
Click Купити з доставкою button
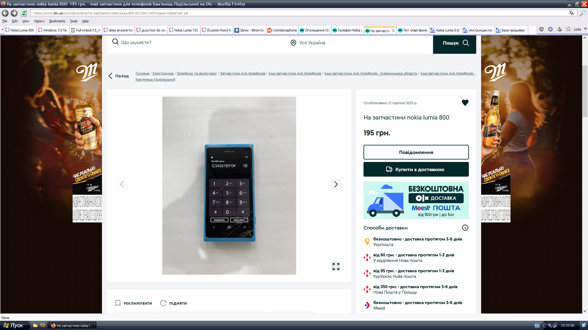click(x=416, y=169)
